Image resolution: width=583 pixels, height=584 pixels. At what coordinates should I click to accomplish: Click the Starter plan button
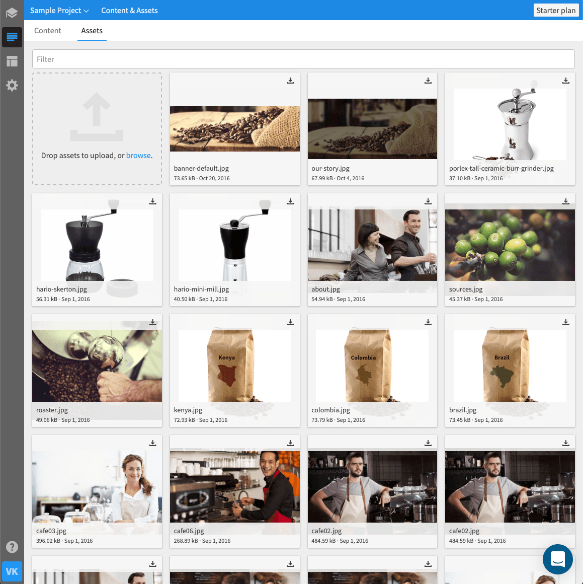click(x=556, y=10)
